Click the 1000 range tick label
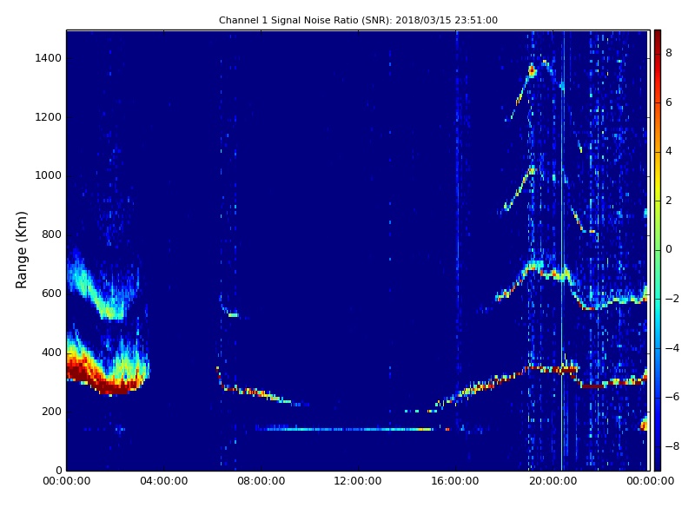This screenshot has width=695, height=521. pyautogui.click(x=49, y=175)
